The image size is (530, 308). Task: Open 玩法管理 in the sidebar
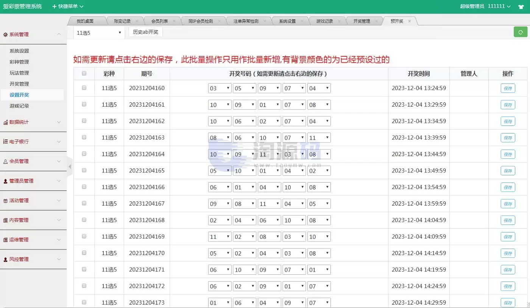(x=19, y=73)
